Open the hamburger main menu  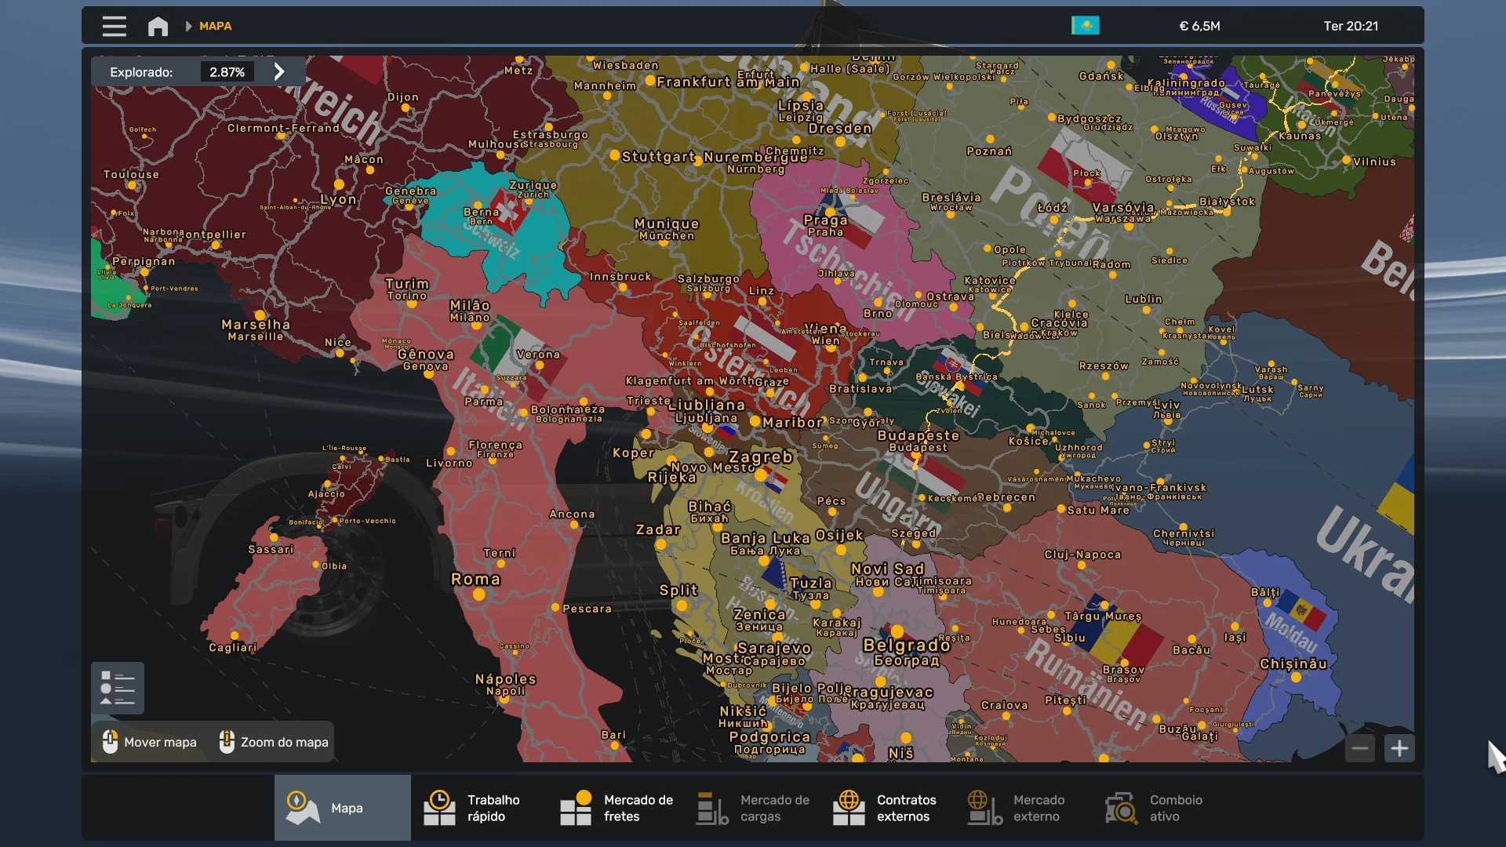tap(114, 26)
